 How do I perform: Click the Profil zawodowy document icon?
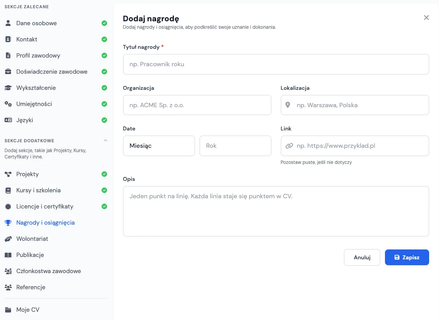8,56
